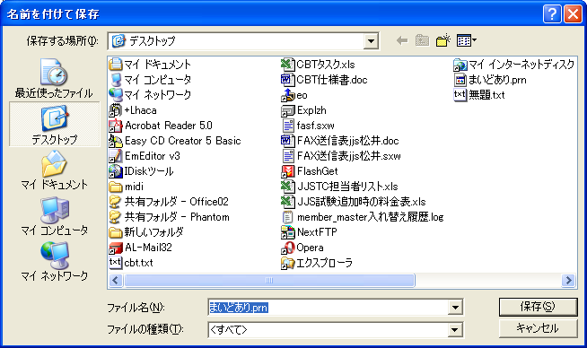Select the fasf.sxw file icon
This screenshot has width=587, height=348.
tap(287, 126)
